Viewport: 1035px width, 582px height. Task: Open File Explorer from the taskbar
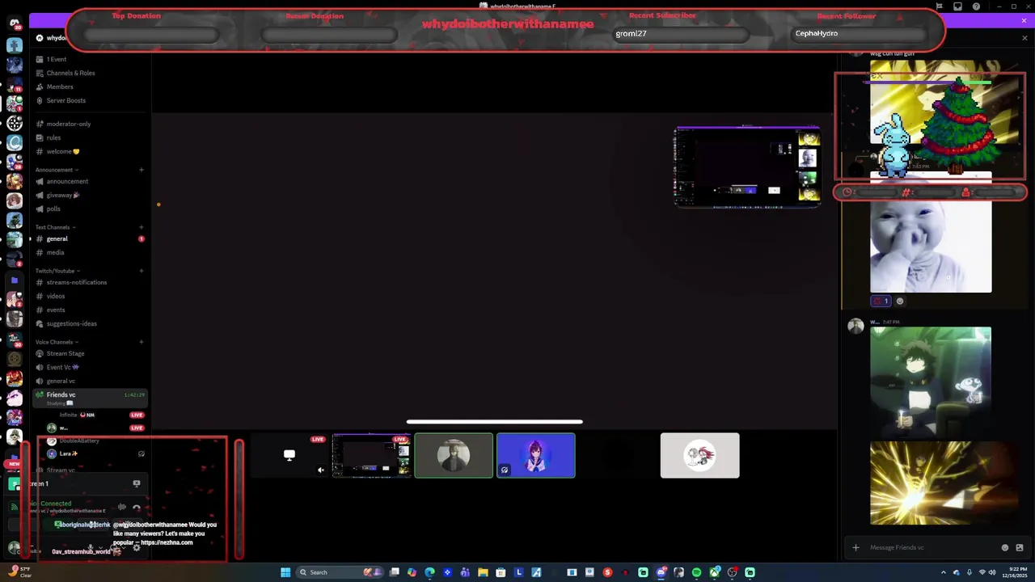pos(483,572)
